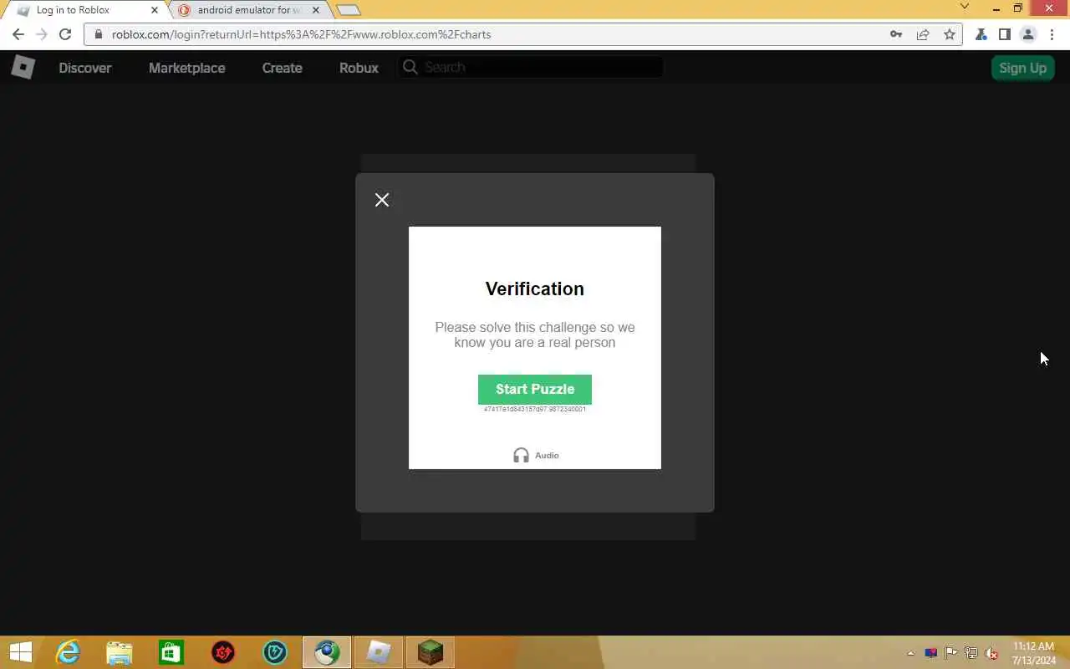The image size is (1070, 669).
Task: Click the search magnifier icon
Action: click(410, 67)
